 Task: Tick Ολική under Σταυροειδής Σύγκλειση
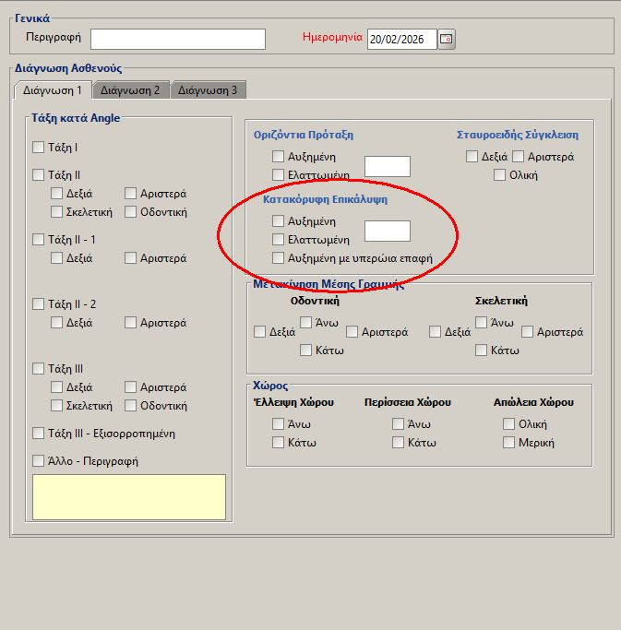pos(500,175)
